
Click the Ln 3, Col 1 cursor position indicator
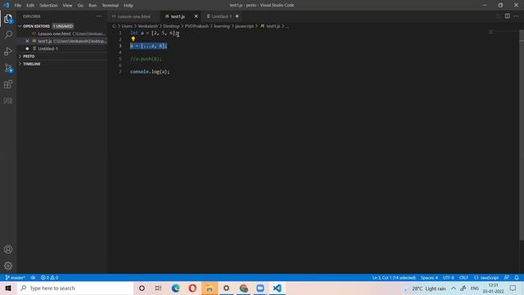pos(394,278)
